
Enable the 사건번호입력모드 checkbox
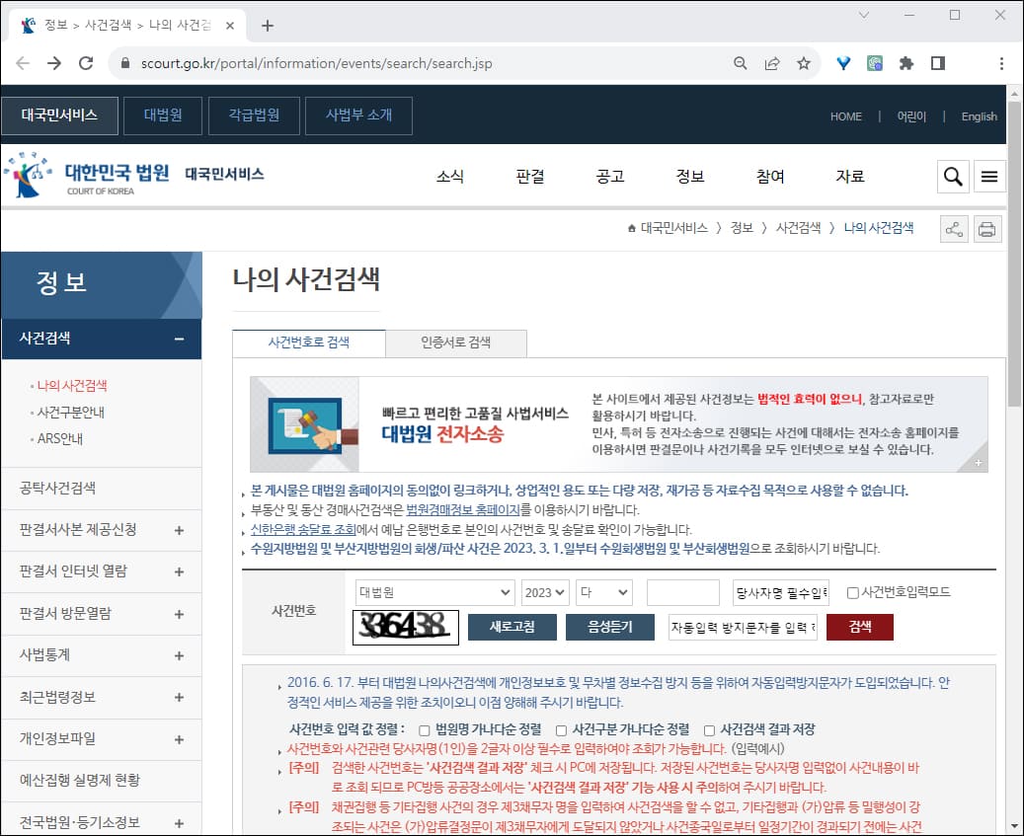point(852,589)
